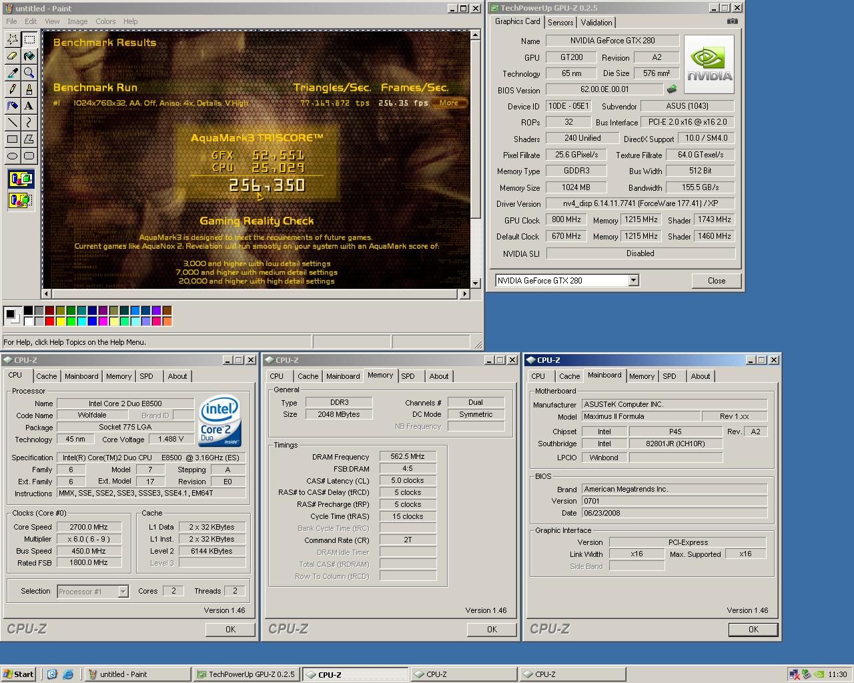The height and width of the screenshot is (683, 854).
Task: Choose the Rounded Rectangle tool
Action: 29,156
